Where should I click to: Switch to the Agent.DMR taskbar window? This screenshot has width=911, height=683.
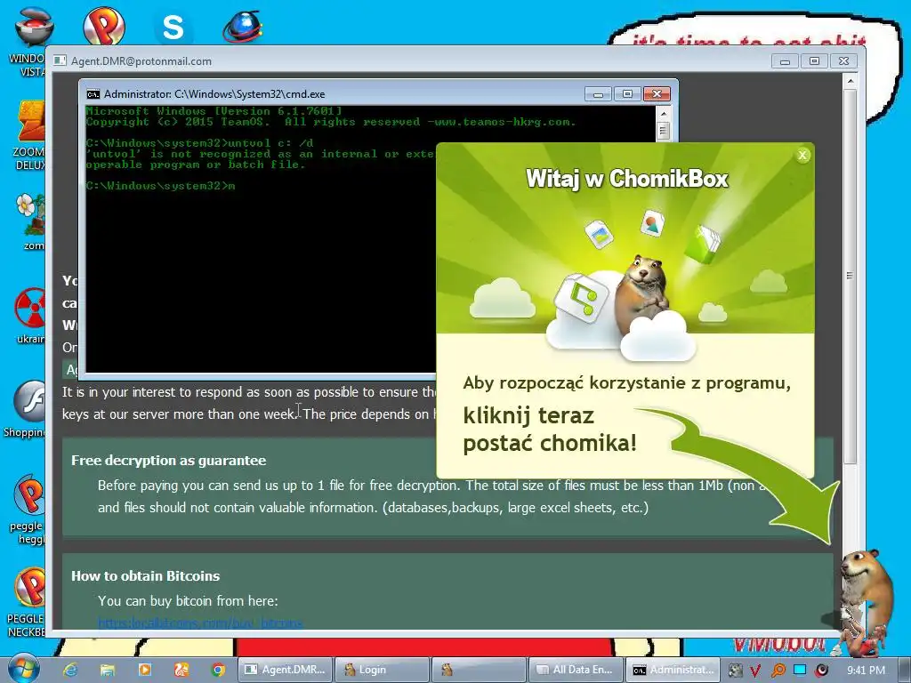tap(286, 670)
